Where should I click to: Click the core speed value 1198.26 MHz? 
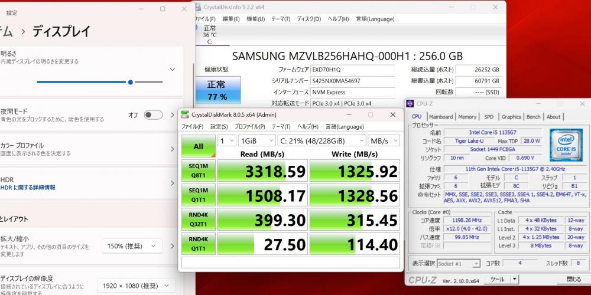466,221
